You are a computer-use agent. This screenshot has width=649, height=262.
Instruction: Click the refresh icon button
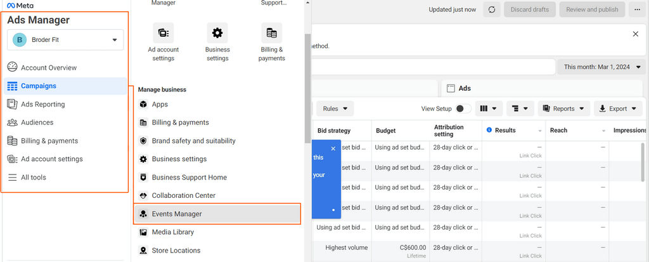(x=492, y=10)
